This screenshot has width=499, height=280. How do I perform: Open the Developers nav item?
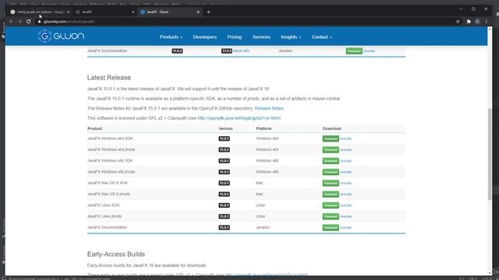pyautogui.click(x=204, y=37)
